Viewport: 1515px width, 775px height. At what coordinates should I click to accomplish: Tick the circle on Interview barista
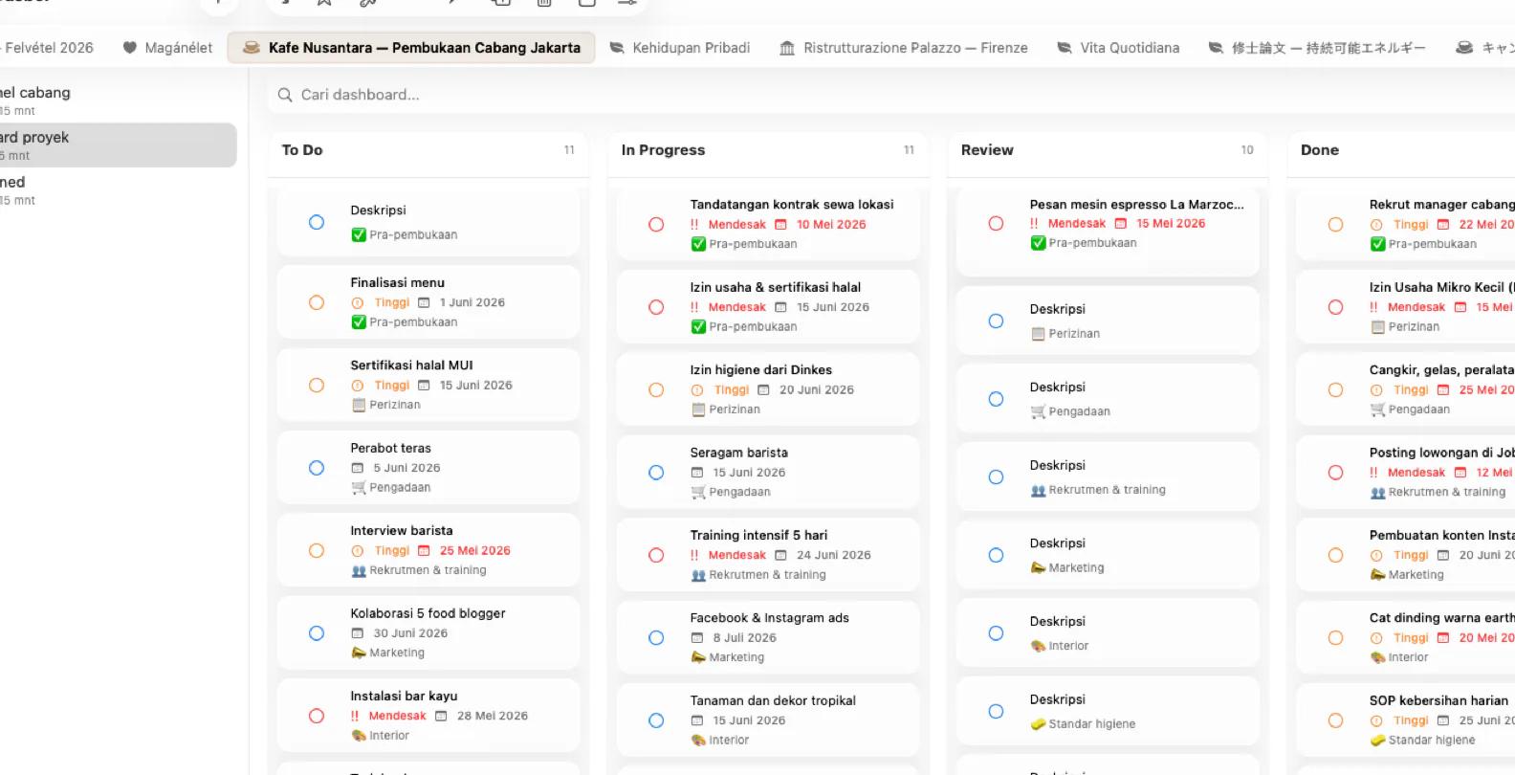coord(317,551)
